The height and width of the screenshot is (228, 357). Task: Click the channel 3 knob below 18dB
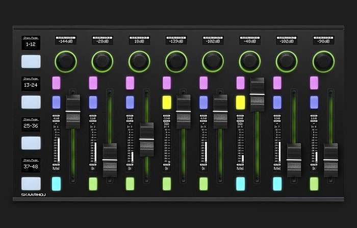(139, 62)
